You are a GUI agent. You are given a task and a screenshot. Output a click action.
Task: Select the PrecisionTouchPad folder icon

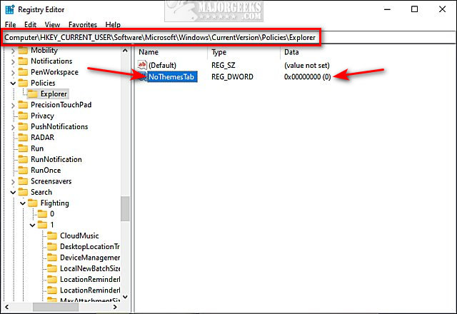[x=23, y=105]
